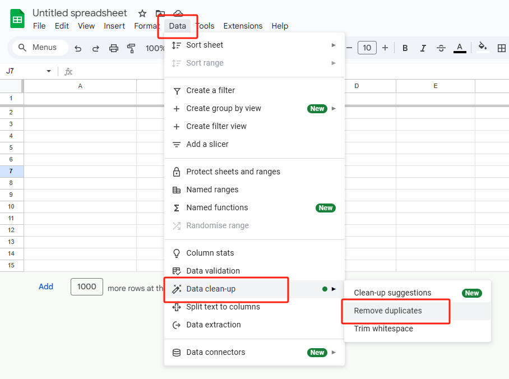Click the redo arrow icon

coord(95,48)
